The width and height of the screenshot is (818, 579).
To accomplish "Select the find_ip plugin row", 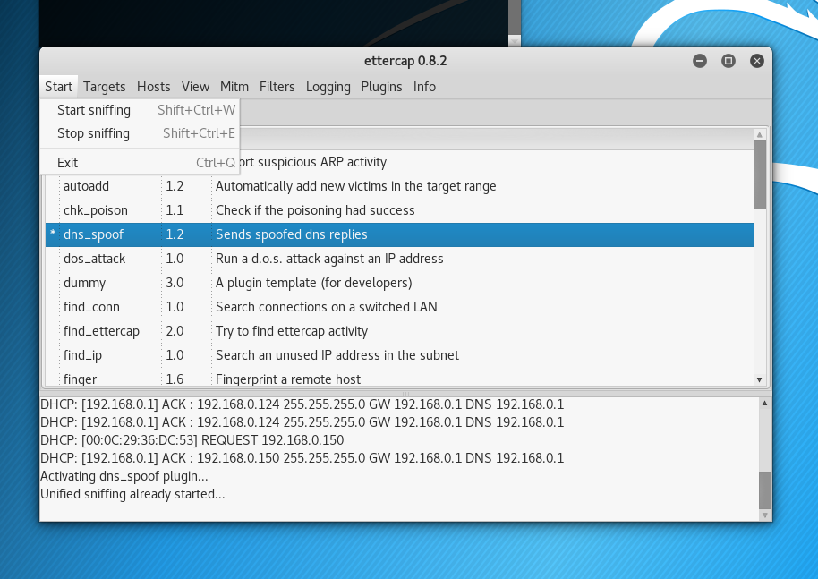I will point(400,355).
